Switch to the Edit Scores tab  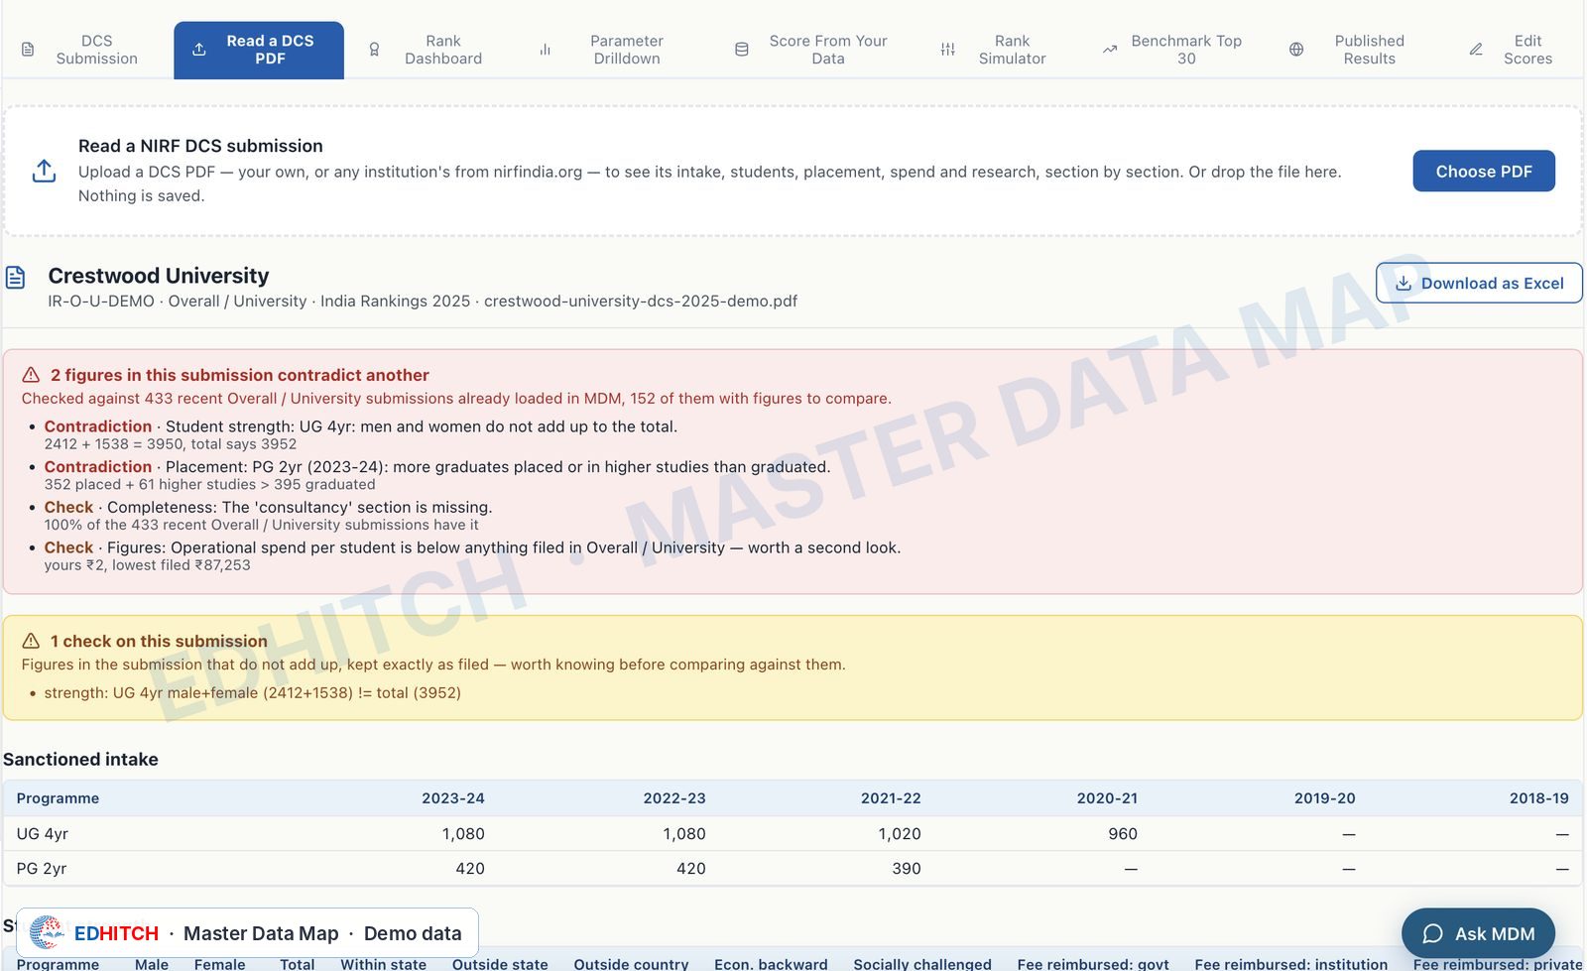point(1512,50)
